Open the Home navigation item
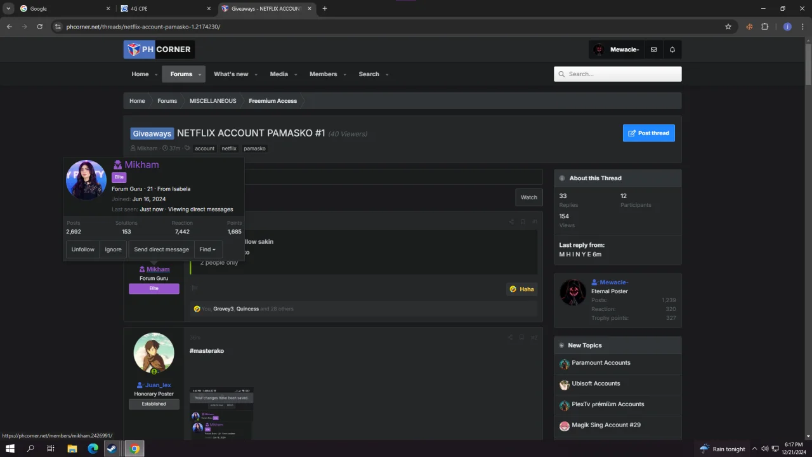Viewport: 812px width, 457px height. [x=140, y=74]
